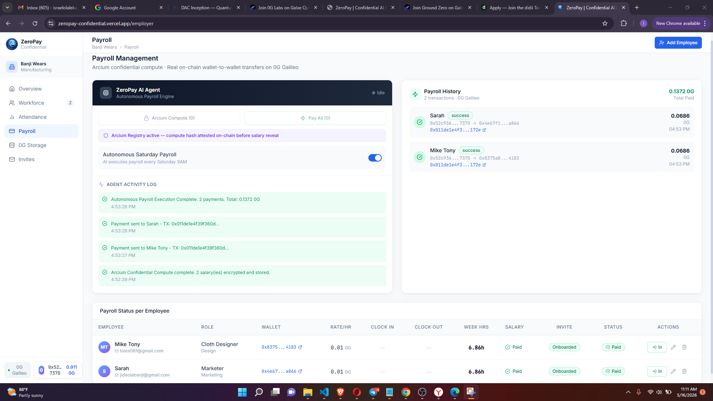Switch to the DAC Inception tab

(x=206, y=7)
